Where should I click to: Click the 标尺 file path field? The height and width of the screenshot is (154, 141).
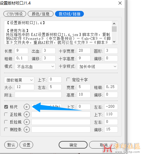[46, 107]
